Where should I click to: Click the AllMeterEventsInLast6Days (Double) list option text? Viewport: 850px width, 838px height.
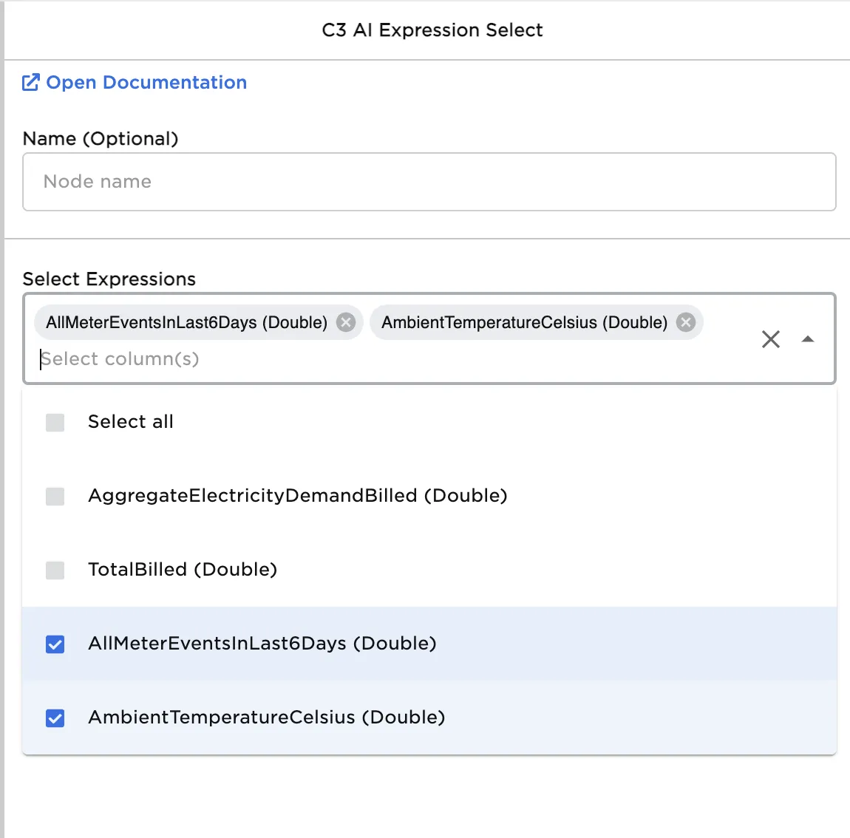262,644
